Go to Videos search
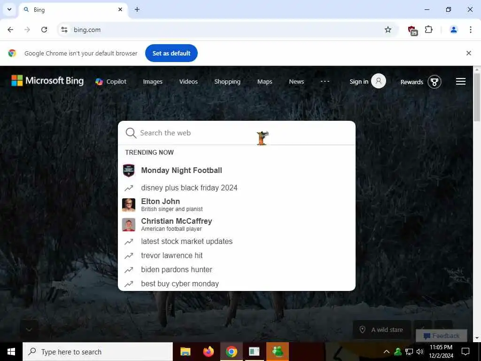This screenshot has height=361, width=481. (x=188, y=82)
